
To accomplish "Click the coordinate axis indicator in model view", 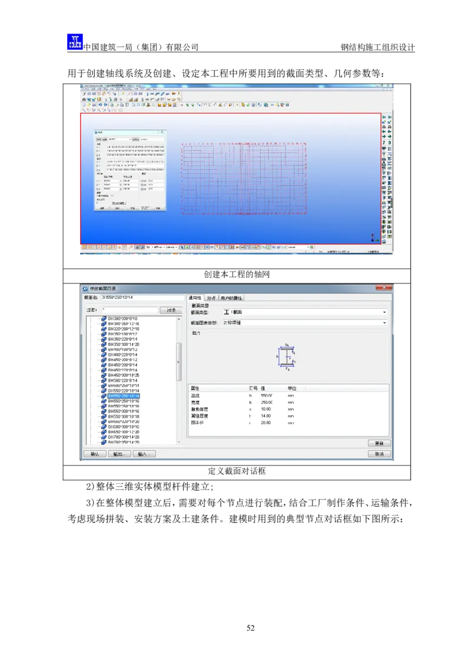I will tap(373, 237).
